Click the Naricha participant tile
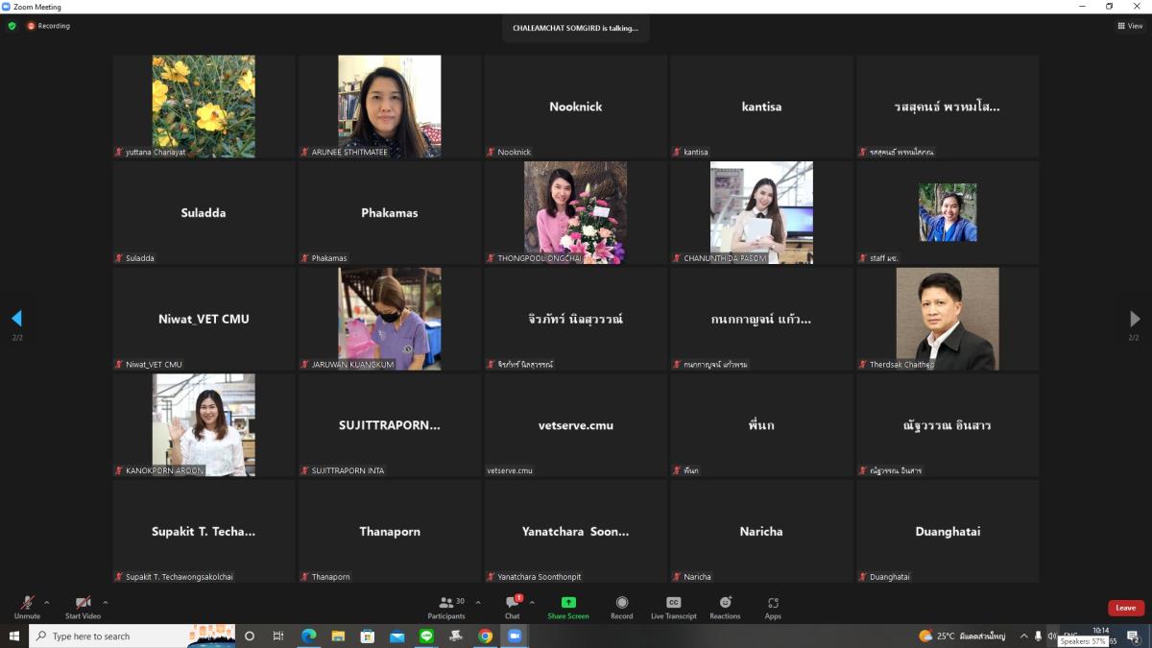 (761, 532)
